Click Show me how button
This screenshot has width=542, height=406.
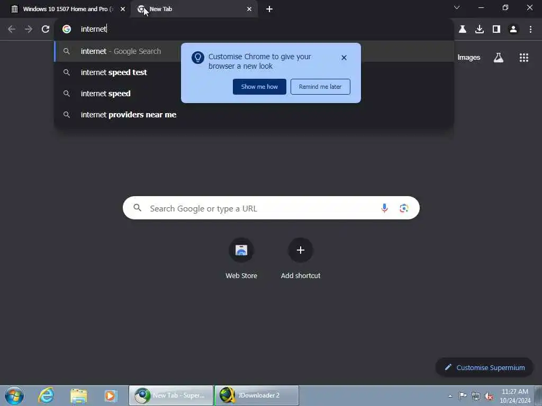tap(259, 87)
